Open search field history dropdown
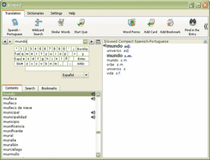 [85, 42]
